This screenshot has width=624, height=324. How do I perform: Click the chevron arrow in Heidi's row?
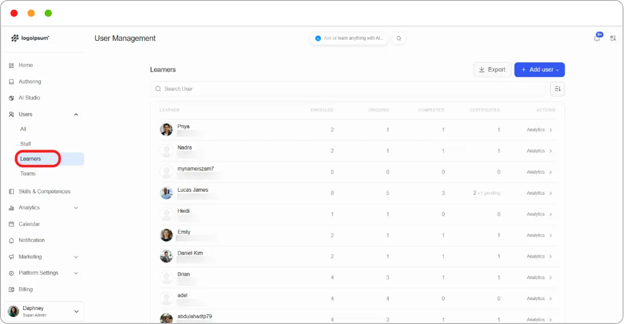551,214
